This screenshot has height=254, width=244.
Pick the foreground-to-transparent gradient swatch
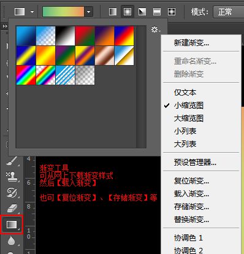tap(45, 36)
